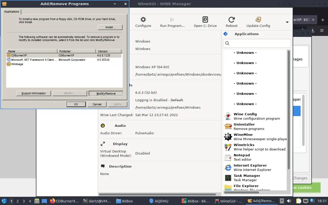Click the vertical scrollbar of the applications list
This screenshot has width=328, height=205.
pos(289,110)
